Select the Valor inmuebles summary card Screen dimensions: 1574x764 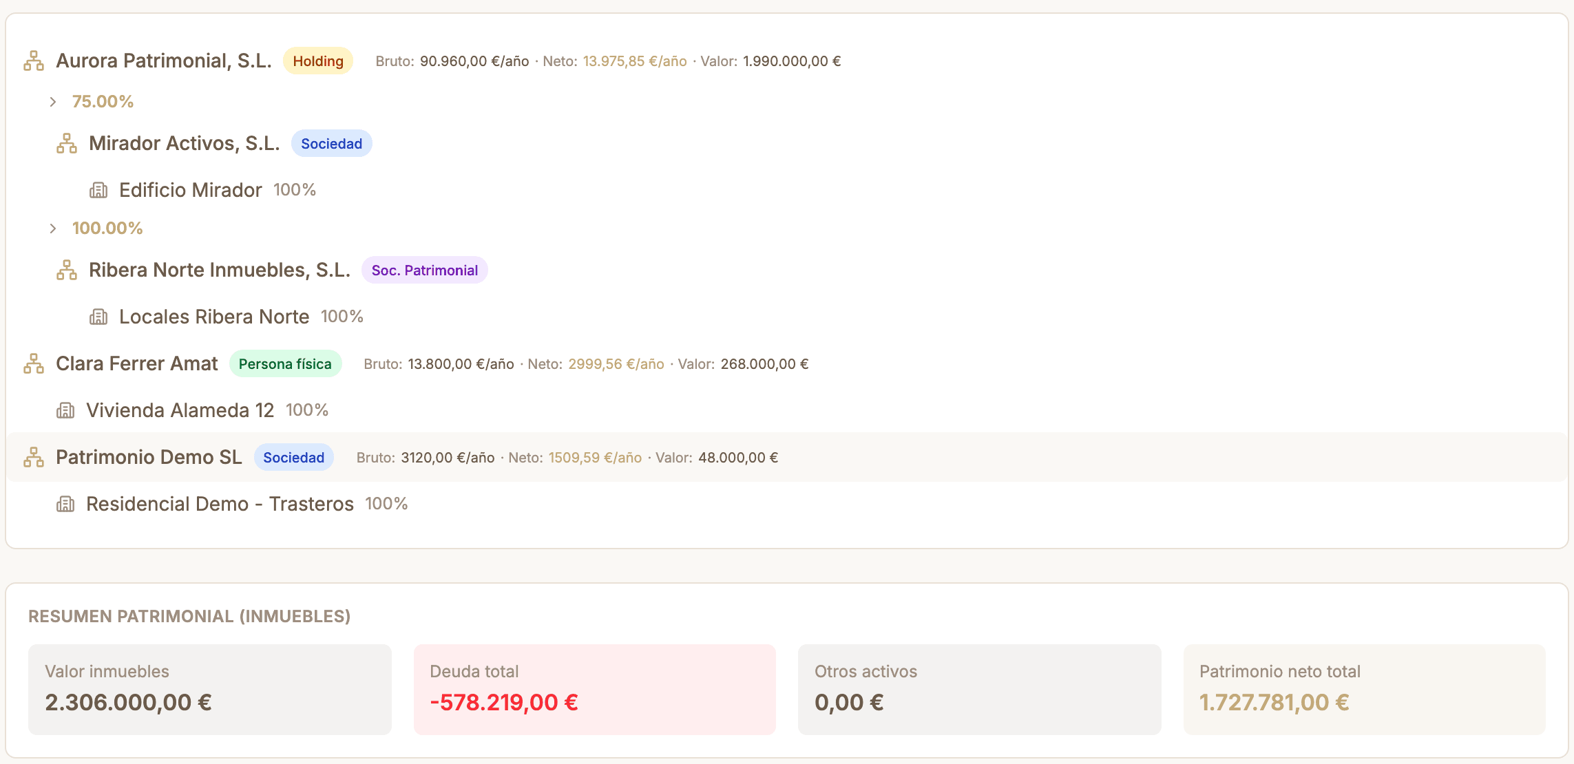210,689
